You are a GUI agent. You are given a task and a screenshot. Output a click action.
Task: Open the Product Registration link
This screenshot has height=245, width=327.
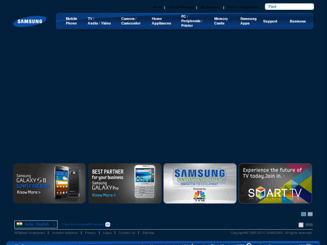(x=243, y=7)
